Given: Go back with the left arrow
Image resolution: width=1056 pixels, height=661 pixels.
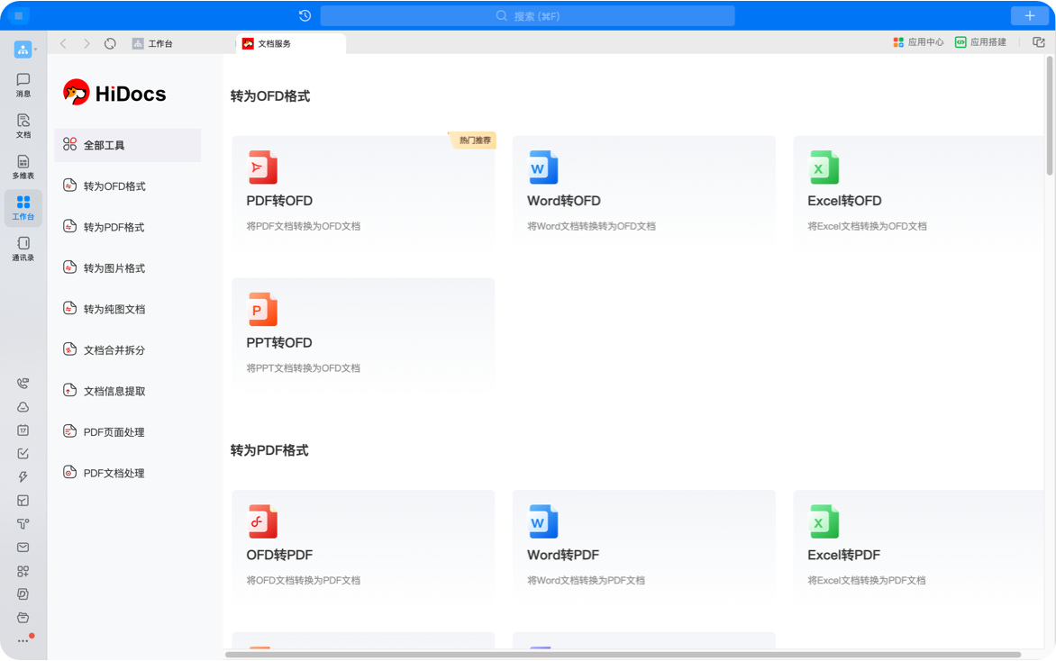Looking at the screenshot, I should coord(63,44).
